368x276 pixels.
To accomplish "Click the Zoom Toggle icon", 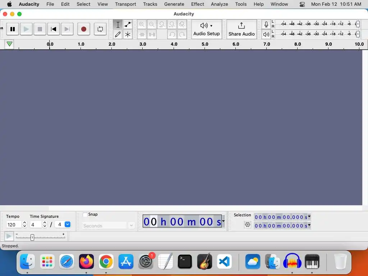I will 182,24.
